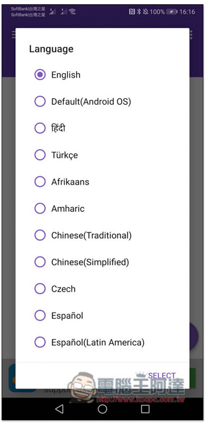Tap the Android back navigation icon
The image size is (205, 425).
click(x=59, y=409)
